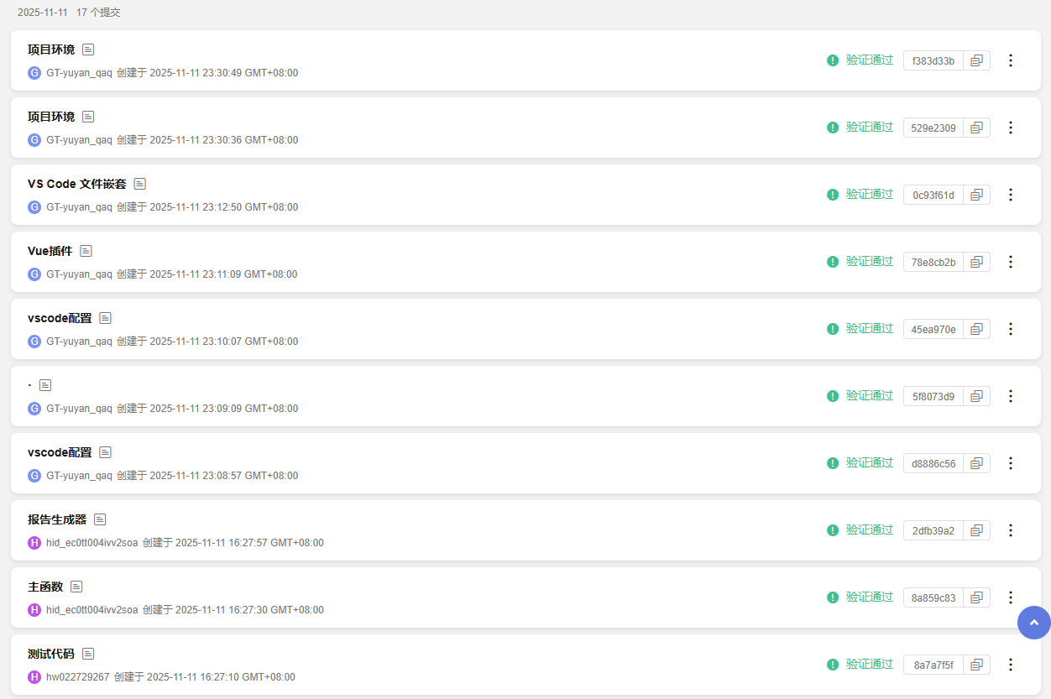Open verification status icon for 8a7a7f5f
The image size is (1051, 699).
[833, 665]
